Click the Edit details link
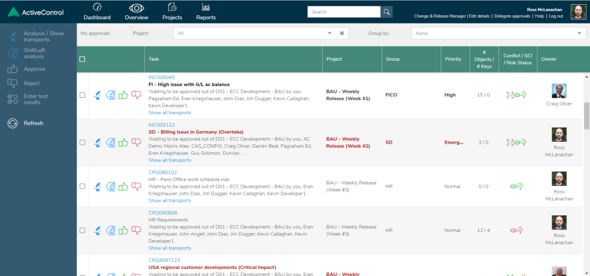The width and height of the screenshot is (590, 276). point(479,16)
